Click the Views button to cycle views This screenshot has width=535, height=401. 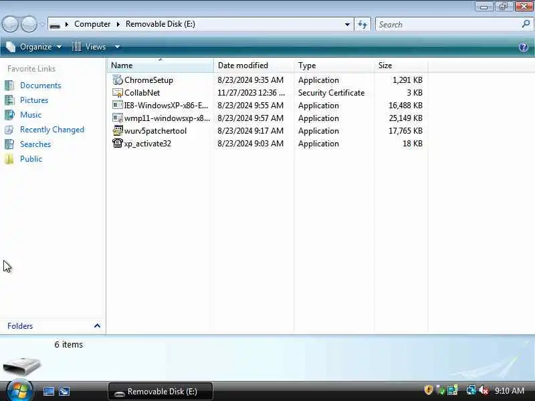pos(89,47)
